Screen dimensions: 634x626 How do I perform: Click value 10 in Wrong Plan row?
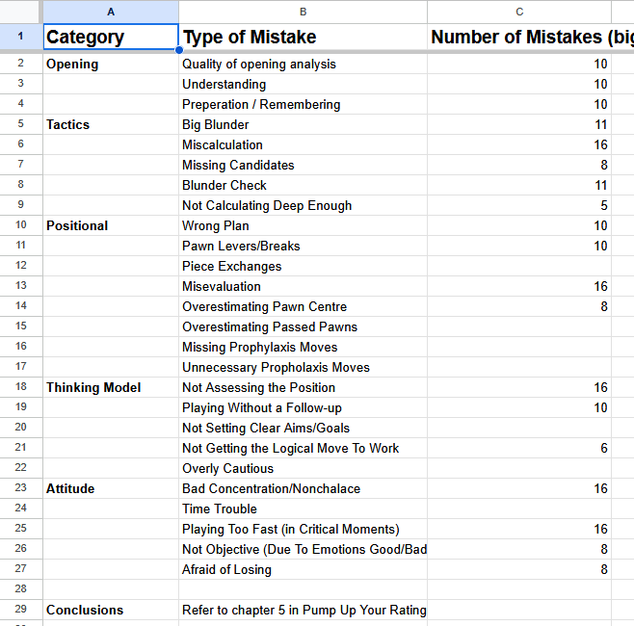(x=519, y=225)
